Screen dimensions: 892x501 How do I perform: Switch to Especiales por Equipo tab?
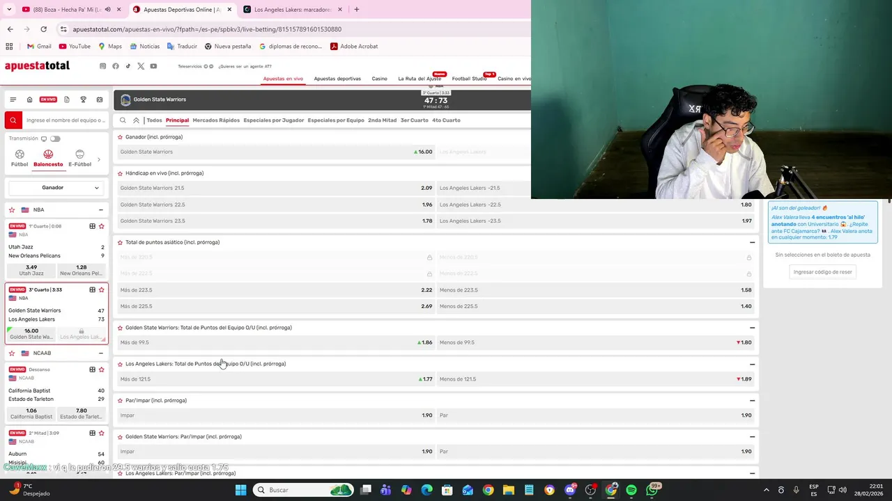pyautogui.click(x=336, y=120)
